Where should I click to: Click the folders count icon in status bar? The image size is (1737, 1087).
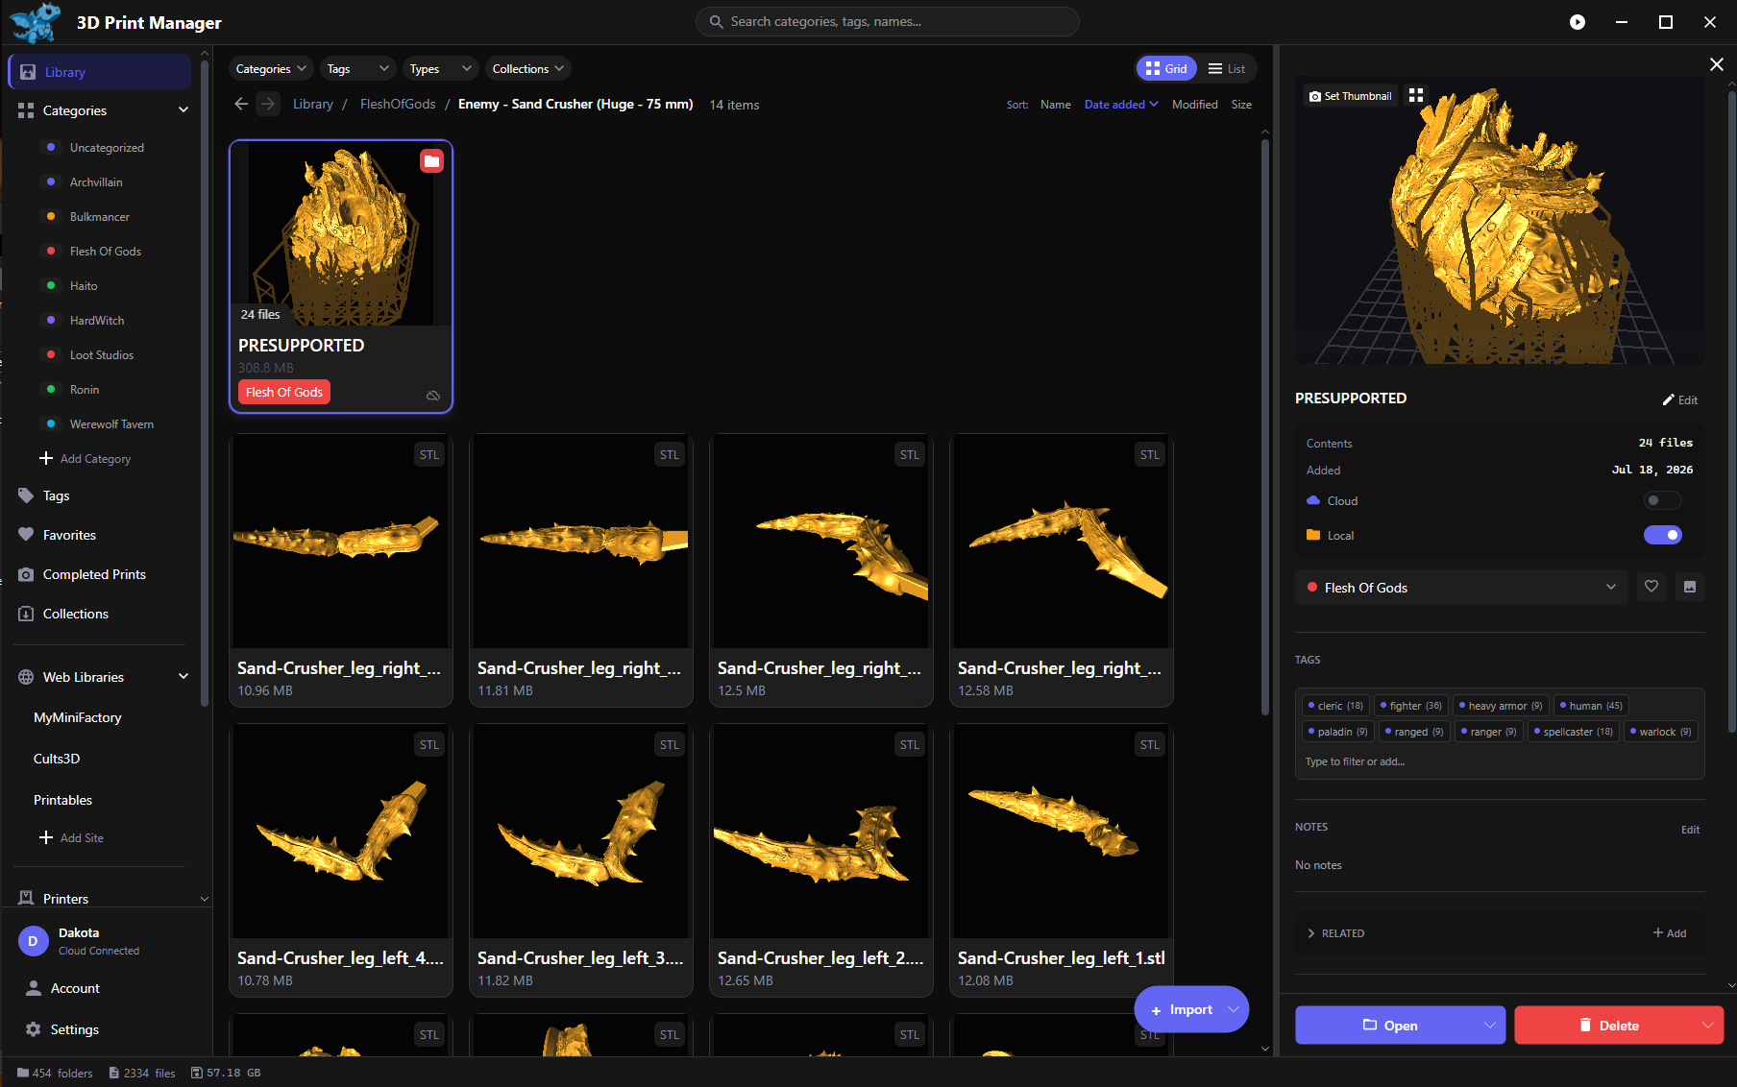(23, 1073)
